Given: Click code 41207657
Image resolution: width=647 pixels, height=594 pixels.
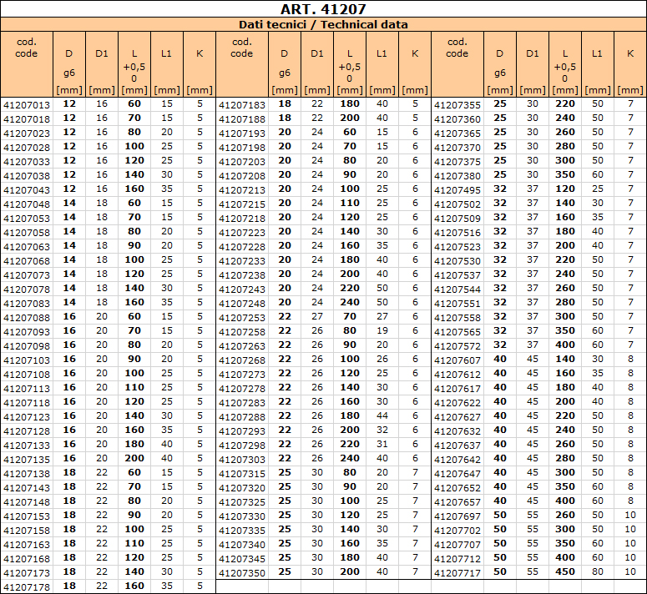Looking at the screenshot, I should click(457, 502).
